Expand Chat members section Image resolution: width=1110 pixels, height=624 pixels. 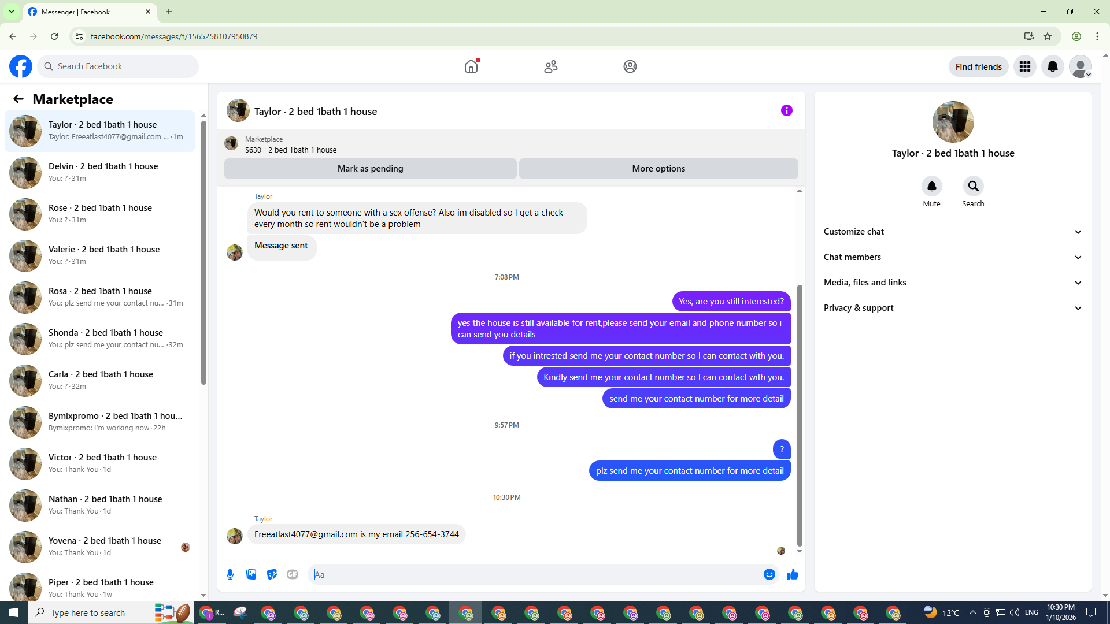point(952,257)
